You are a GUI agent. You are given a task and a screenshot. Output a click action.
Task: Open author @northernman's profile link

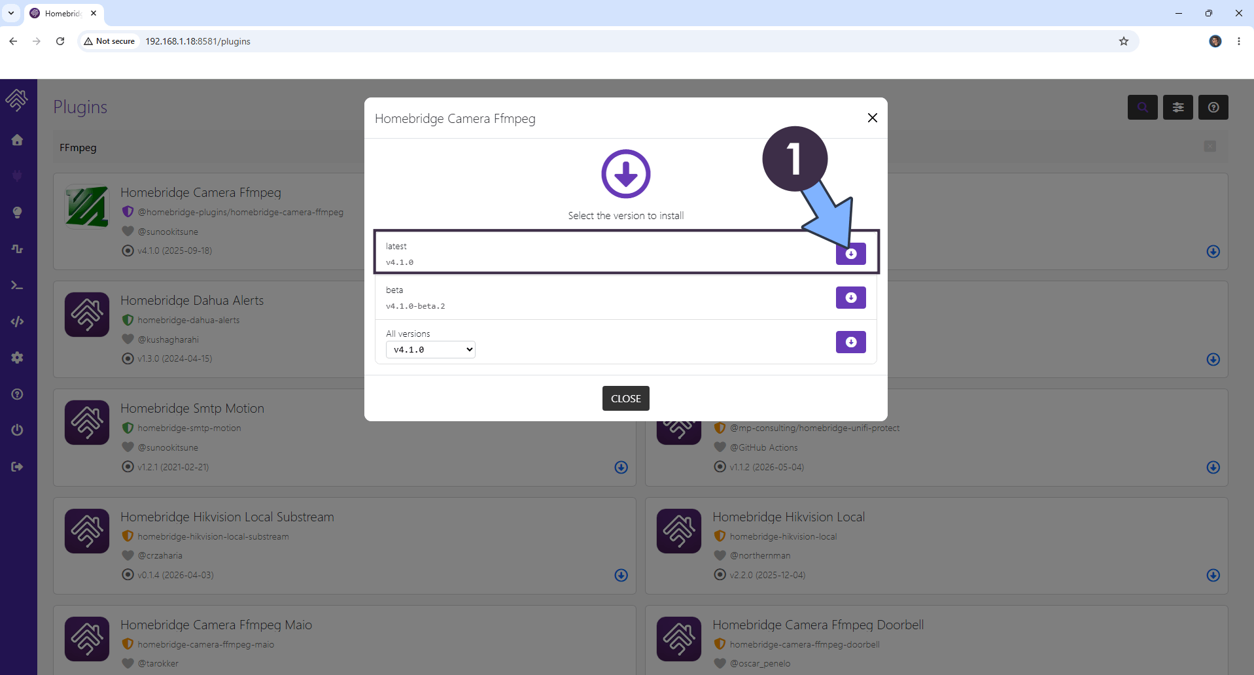click(x=760, y=555)
